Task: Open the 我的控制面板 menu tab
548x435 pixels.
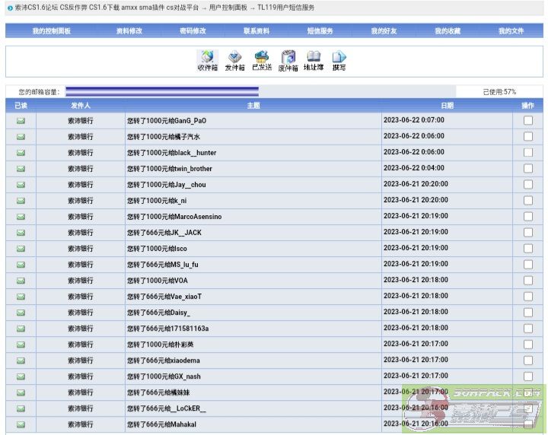Action: click(51, 31)
